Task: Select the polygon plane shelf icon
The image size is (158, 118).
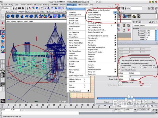Action: pos(27,16)
